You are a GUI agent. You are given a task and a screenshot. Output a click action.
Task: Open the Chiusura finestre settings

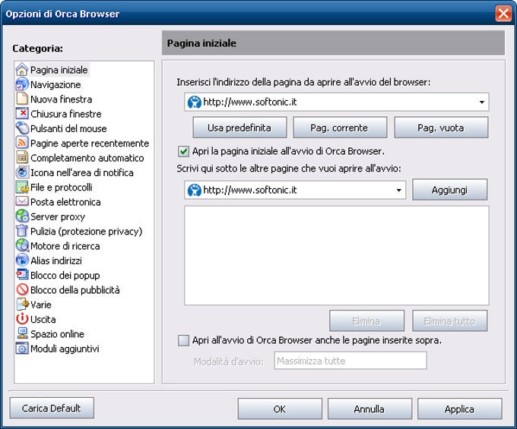tap(66, 114)
